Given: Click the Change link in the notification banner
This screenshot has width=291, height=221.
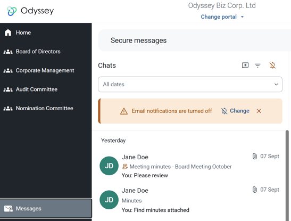Looking at the screenshot, I should (x=239, y=111).
